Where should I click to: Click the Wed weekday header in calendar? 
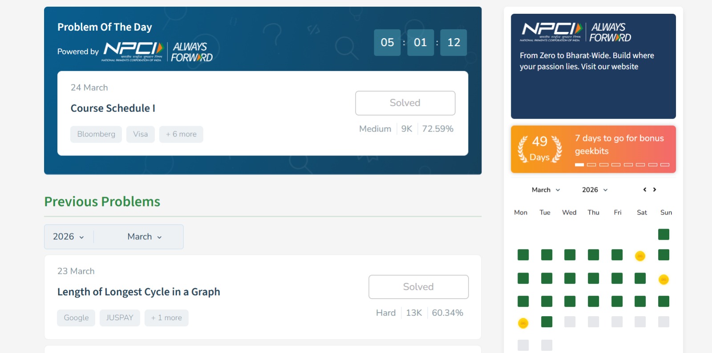[x=569, y=212]
